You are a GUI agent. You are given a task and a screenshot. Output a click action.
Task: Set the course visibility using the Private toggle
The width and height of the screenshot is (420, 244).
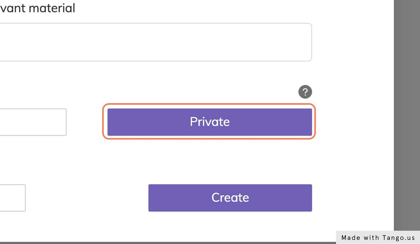tap(209, 122)
